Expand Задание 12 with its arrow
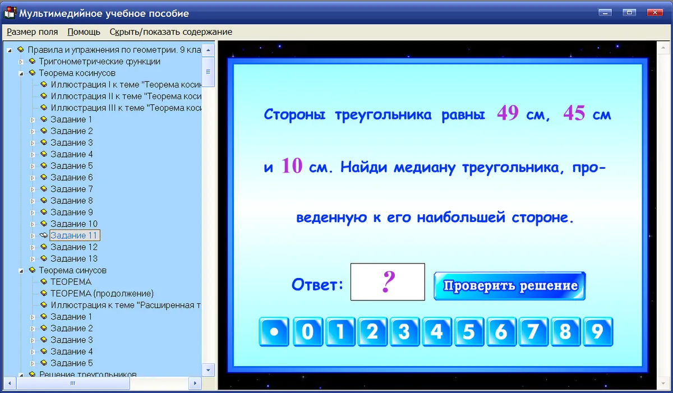 (33, 247)
